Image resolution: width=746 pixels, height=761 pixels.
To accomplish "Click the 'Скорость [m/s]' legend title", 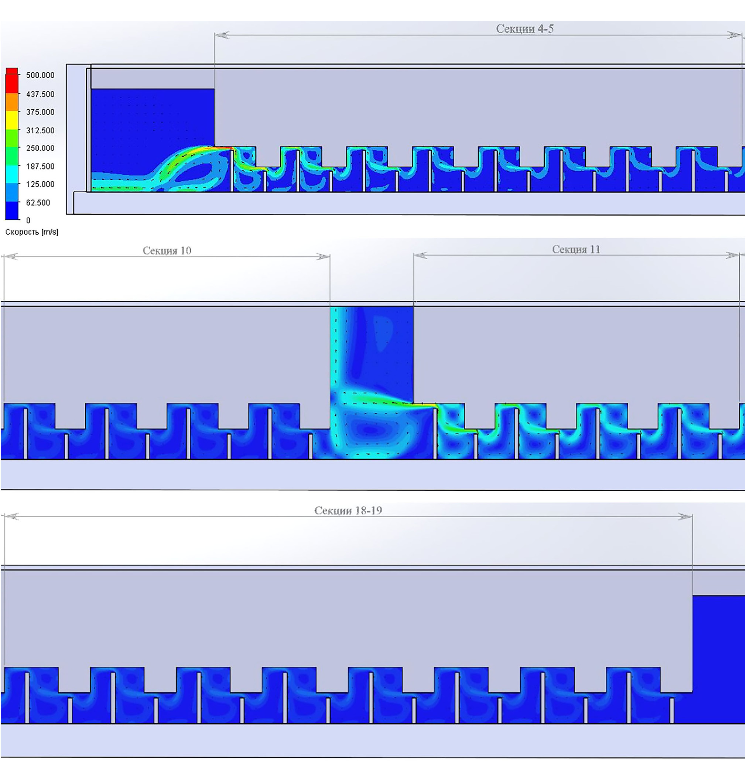I will pos(32,232).
